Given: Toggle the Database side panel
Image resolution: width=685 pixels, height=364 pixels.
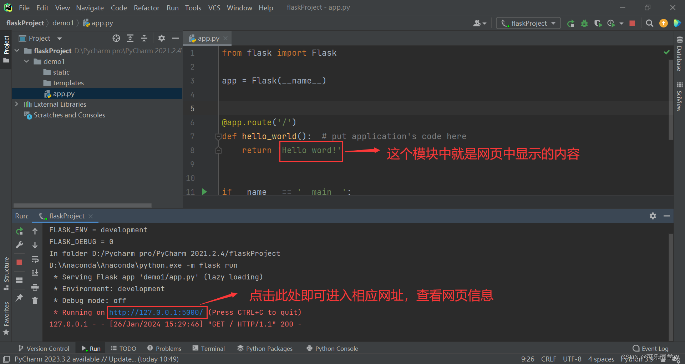Looking at the screenshot, I should click(679, 54).
